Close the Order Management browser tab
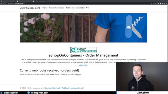Screen dimensions: 168x94 tap(46, 1)
